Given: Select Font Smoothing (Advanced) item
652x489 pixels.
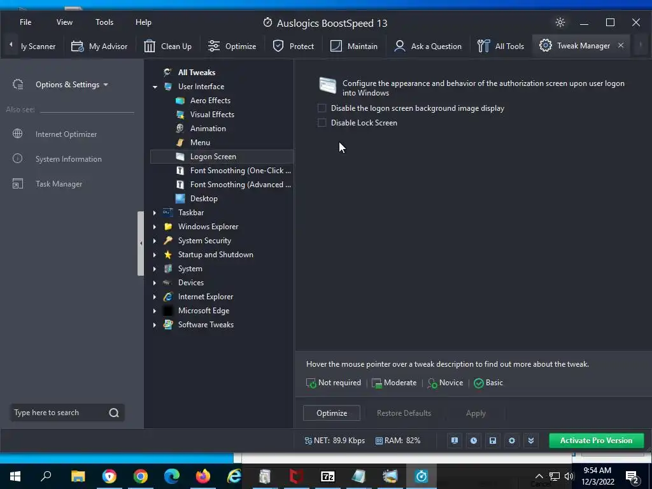Looking at the screenshot, I should tap(240, 185).
